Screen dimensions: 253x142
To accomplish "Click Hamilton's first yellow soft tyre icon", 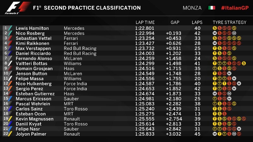I will click(215, 28).
